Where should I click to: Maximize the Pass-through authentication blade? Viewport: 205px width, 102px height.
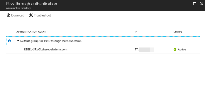pos(195,4)
